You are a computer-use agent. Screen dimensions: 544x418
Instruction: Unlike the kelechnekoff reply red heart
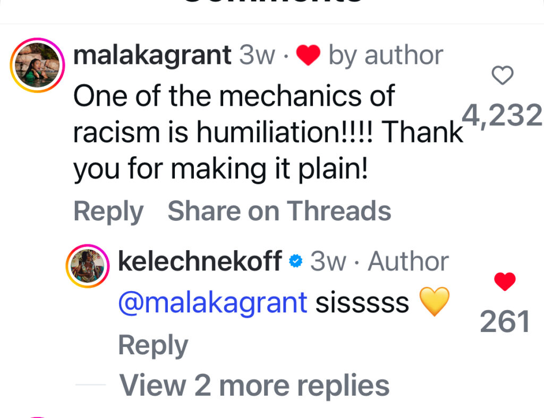[504, 281]
